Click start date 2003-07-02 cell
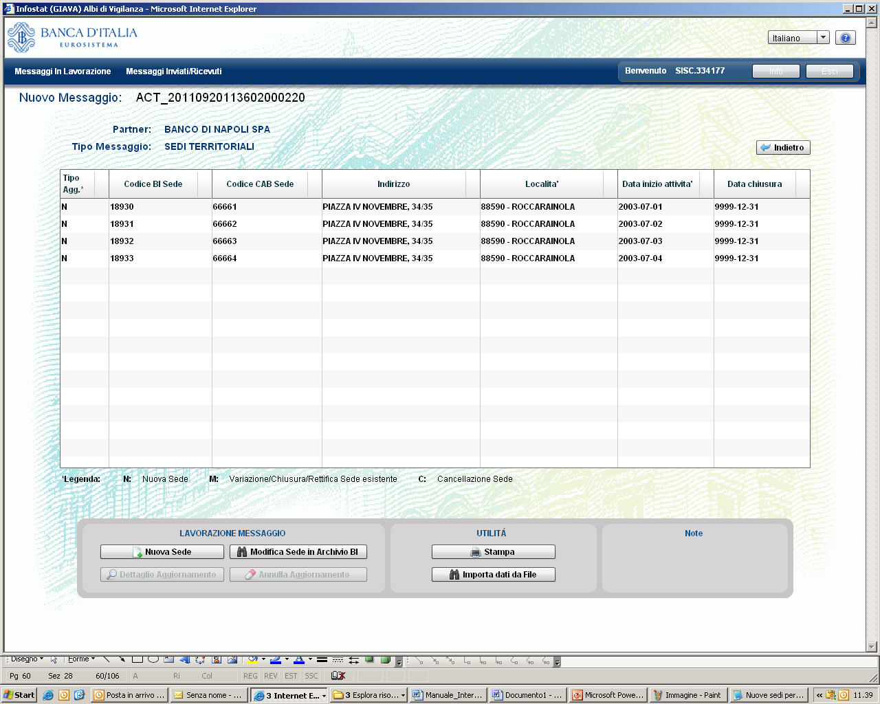The height and width of the screenshot is (704, 880). (665, 224)
